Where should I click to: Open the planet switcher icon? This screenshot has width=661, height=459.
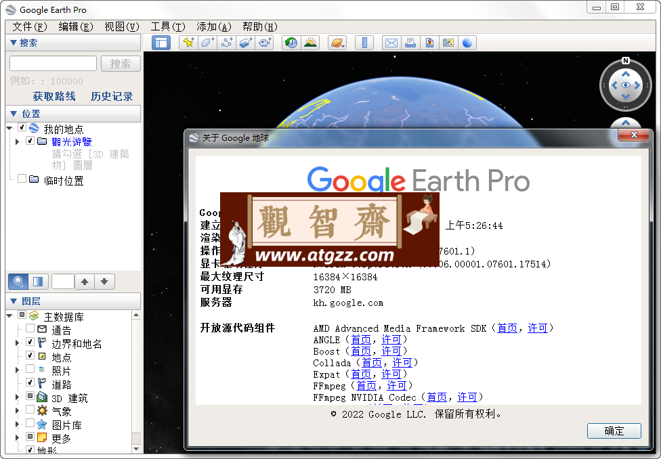coord(337,43)
